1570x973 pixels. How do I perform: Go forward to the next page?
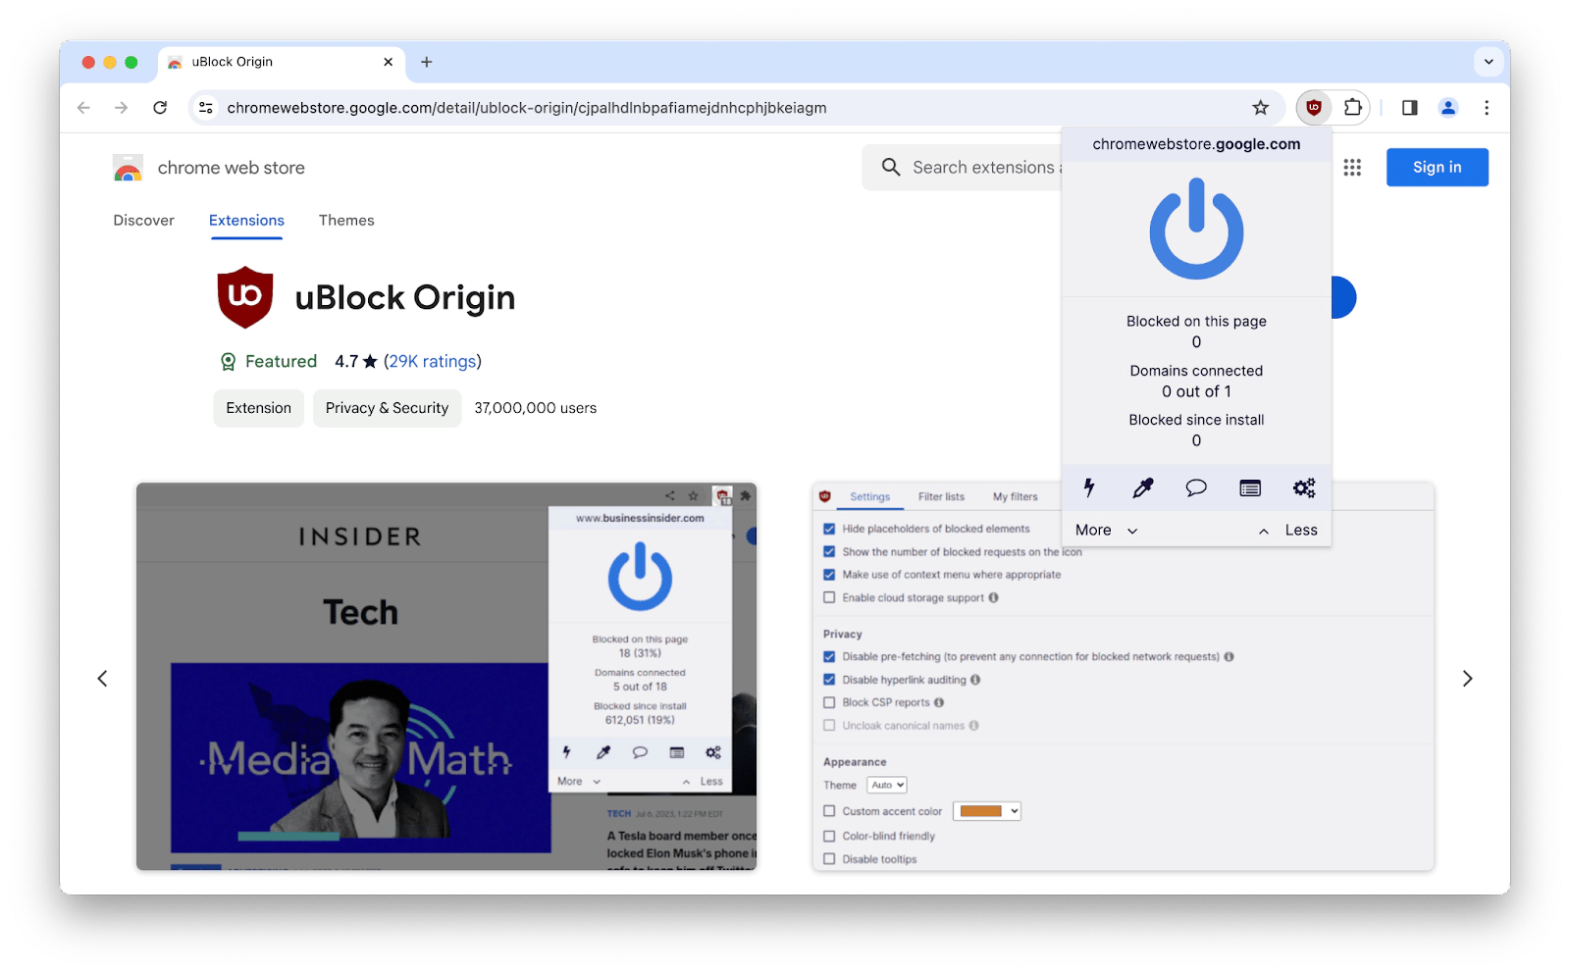(121, 108)
